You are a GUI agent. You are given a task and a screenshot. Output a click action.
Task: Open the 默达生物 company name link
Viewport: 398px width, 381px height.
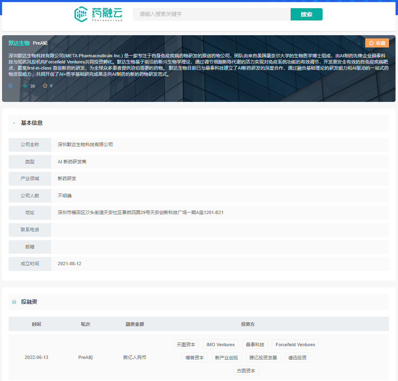19,43
